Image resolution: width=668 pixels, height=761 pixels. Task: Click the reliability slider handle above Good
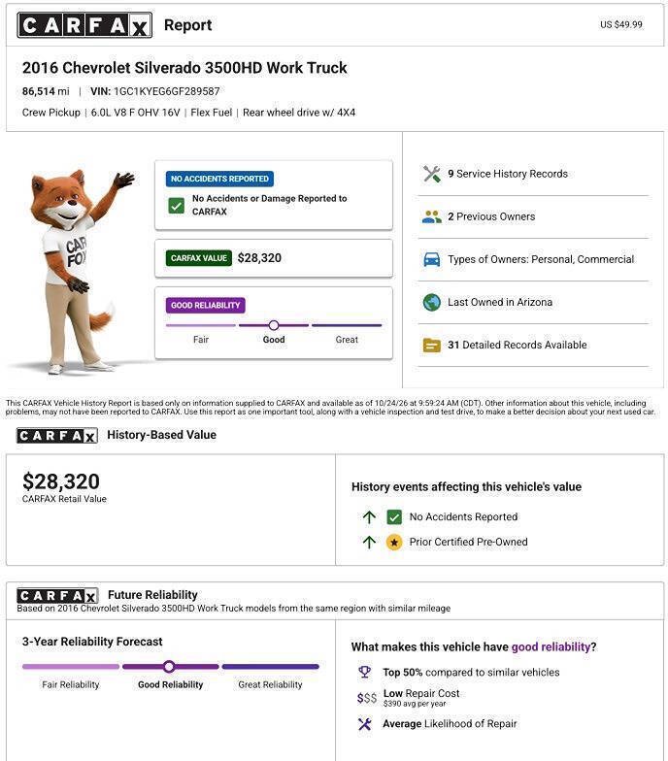(x=274, y=325)
